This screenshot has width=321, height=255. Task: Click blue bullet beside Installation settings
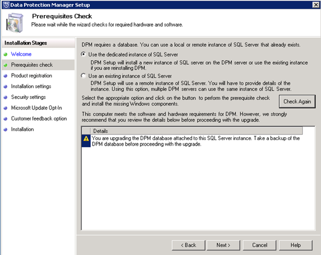[x=6, y=86]
